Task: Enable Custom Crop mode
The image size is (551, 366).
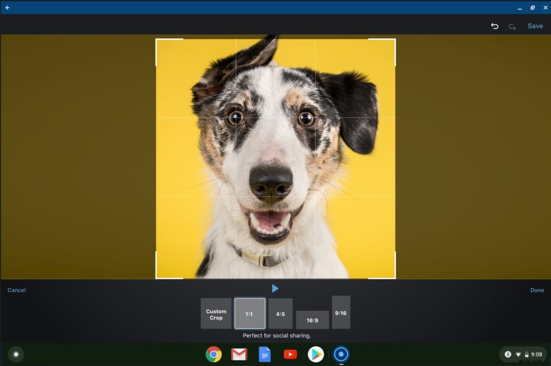Action: point(215,313)
